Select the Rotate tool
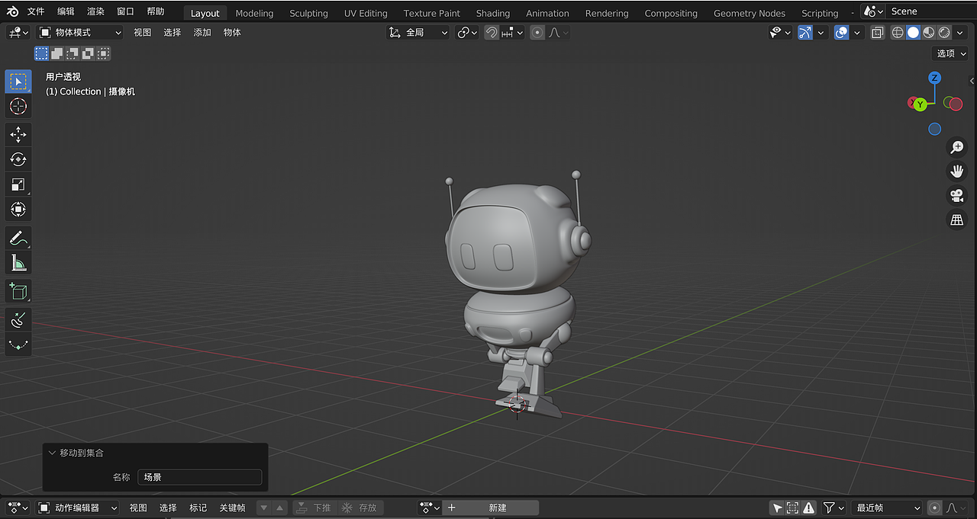Viewport: 977px width, 519px height. (18, 159)
